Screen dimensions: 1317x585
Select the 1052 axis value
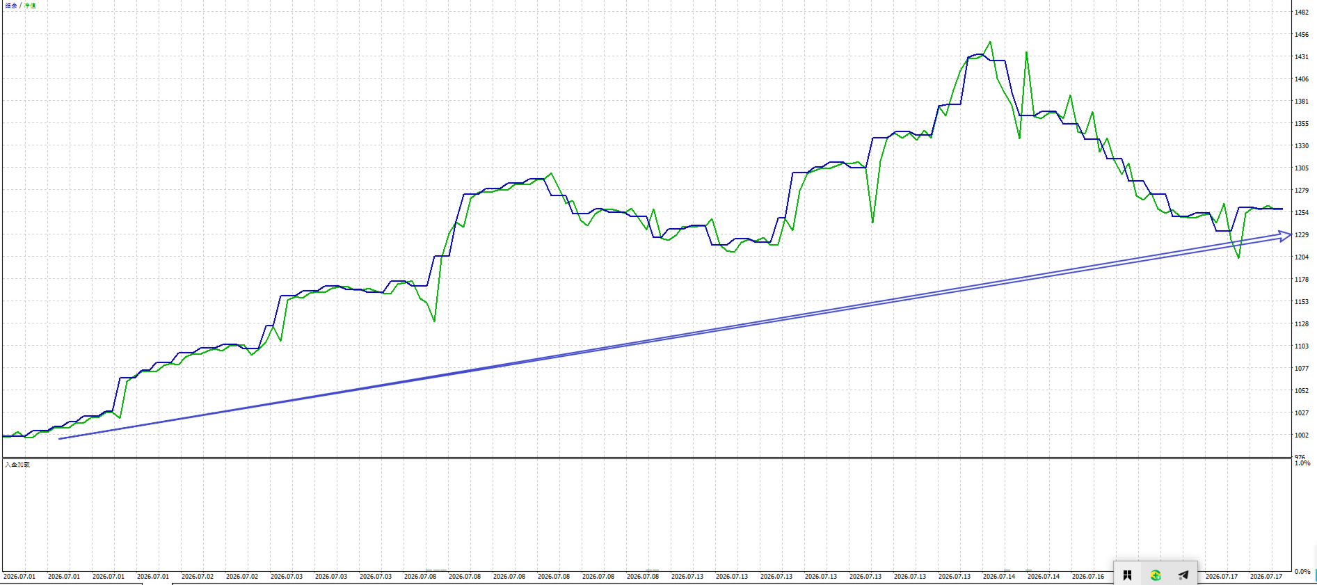(x=1301, y=391)
